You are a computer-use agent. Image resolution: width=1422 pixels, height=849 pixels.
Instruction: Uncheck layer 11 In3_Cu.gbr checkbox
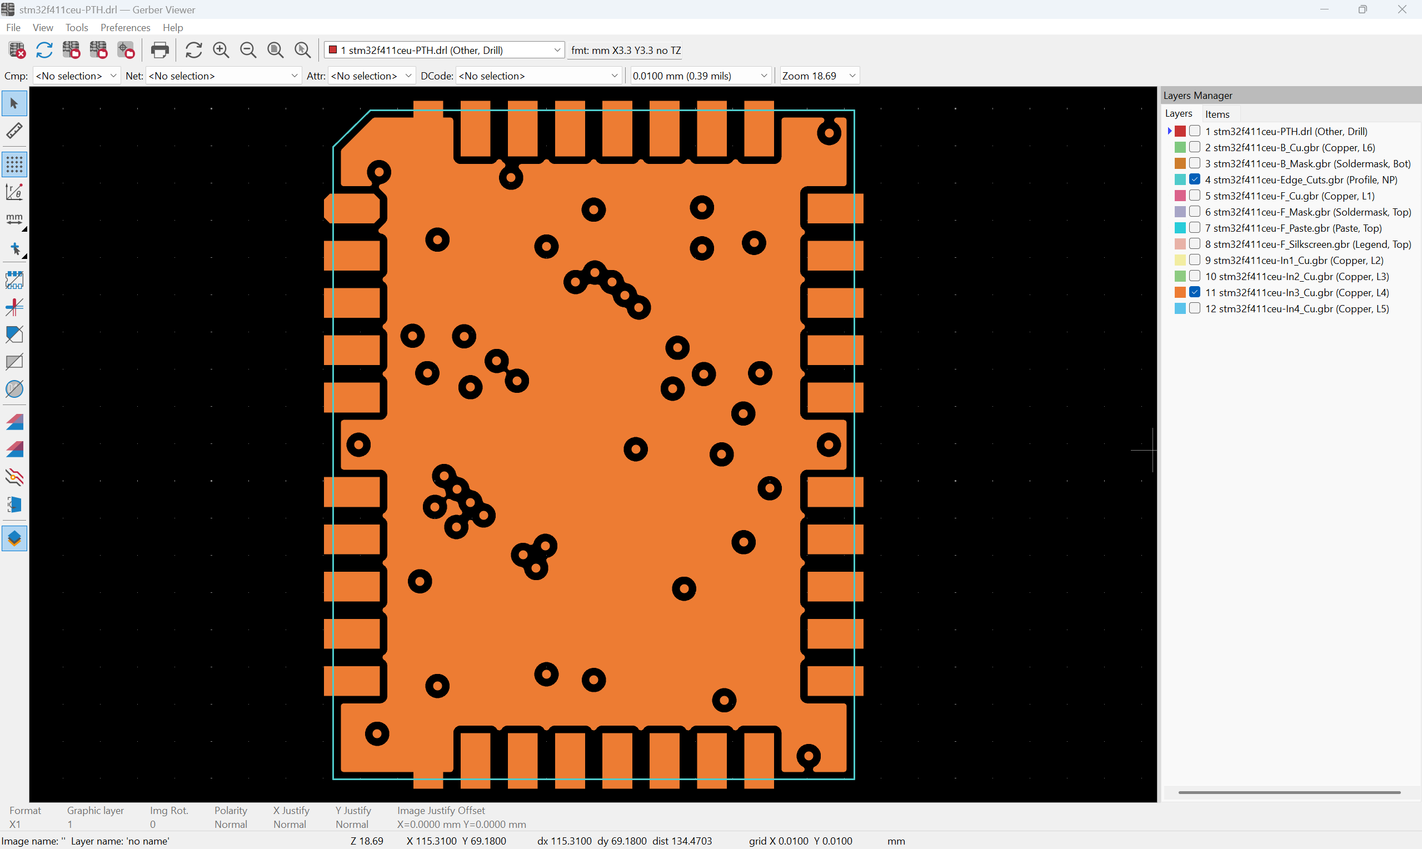click(1195, 292)
